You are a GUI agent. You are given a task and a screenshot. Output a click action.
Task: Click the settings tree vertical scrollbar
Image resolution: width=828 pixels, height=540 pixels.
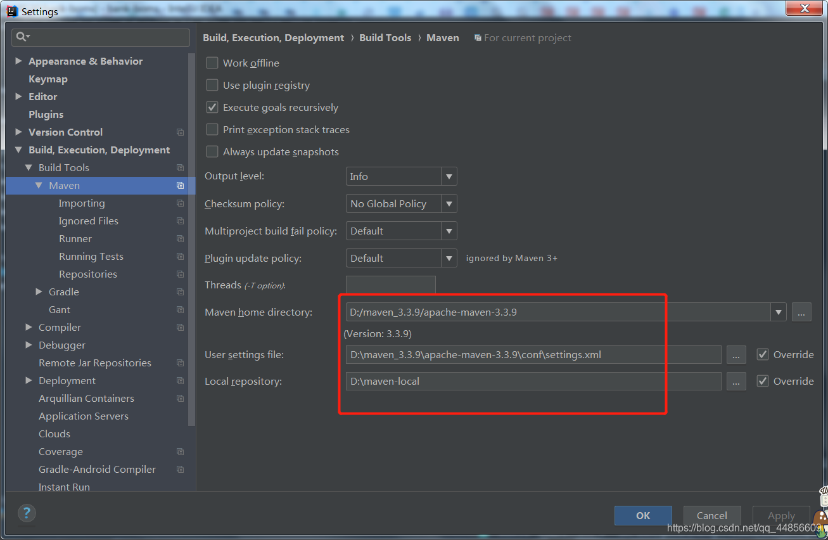192,241
